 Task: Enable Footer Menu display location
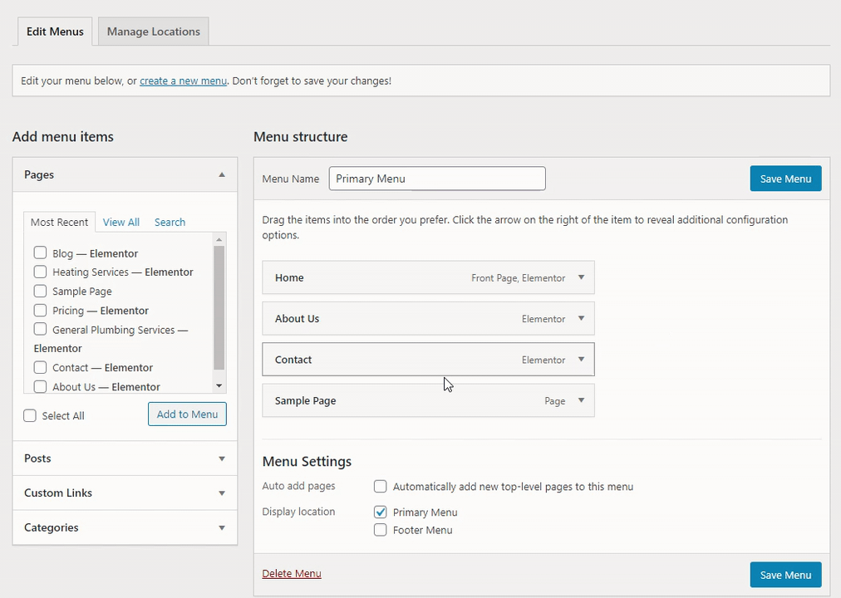tap(381, 530)
